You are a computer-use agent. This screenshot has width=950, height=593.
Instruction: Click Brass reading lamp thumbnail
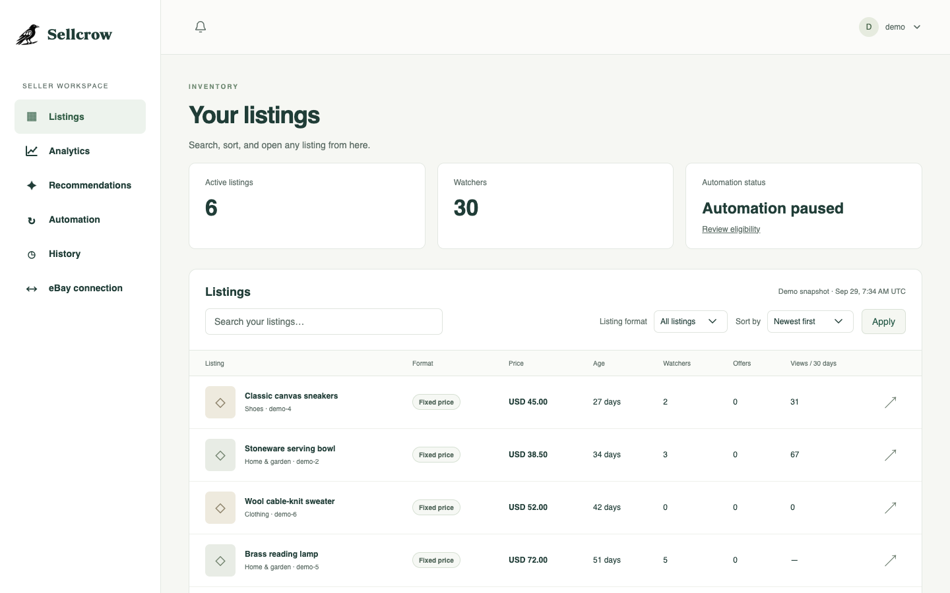[220, 560]
